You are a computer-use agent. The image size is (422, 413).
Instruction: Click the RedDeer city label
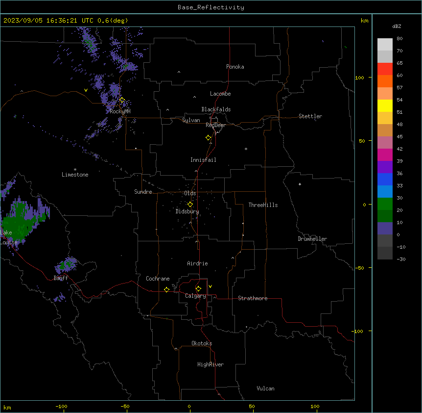click(x=215, y=125)
